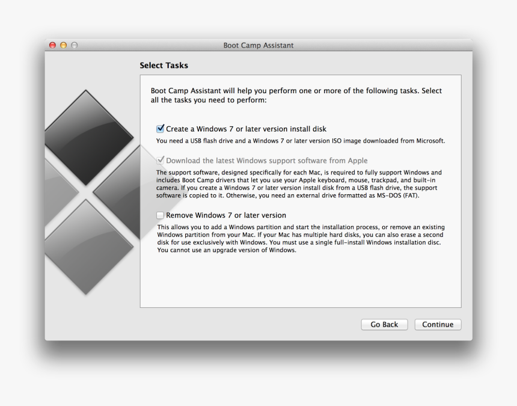Click the Continue button
The image size is (517, 406).
(438, 325)
